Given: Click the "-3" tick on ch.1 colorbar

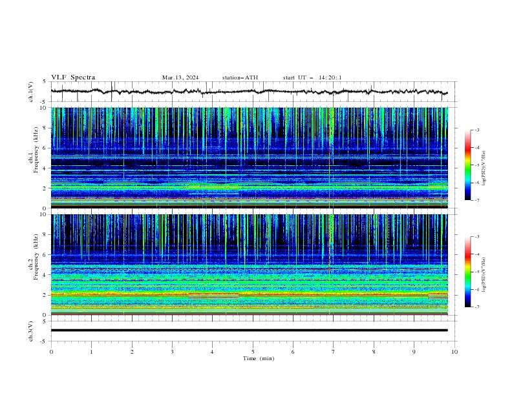Looking at the screenshot, I should [476, 130].
